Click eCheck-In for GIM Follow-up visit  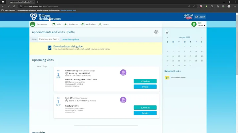[145, 81]
